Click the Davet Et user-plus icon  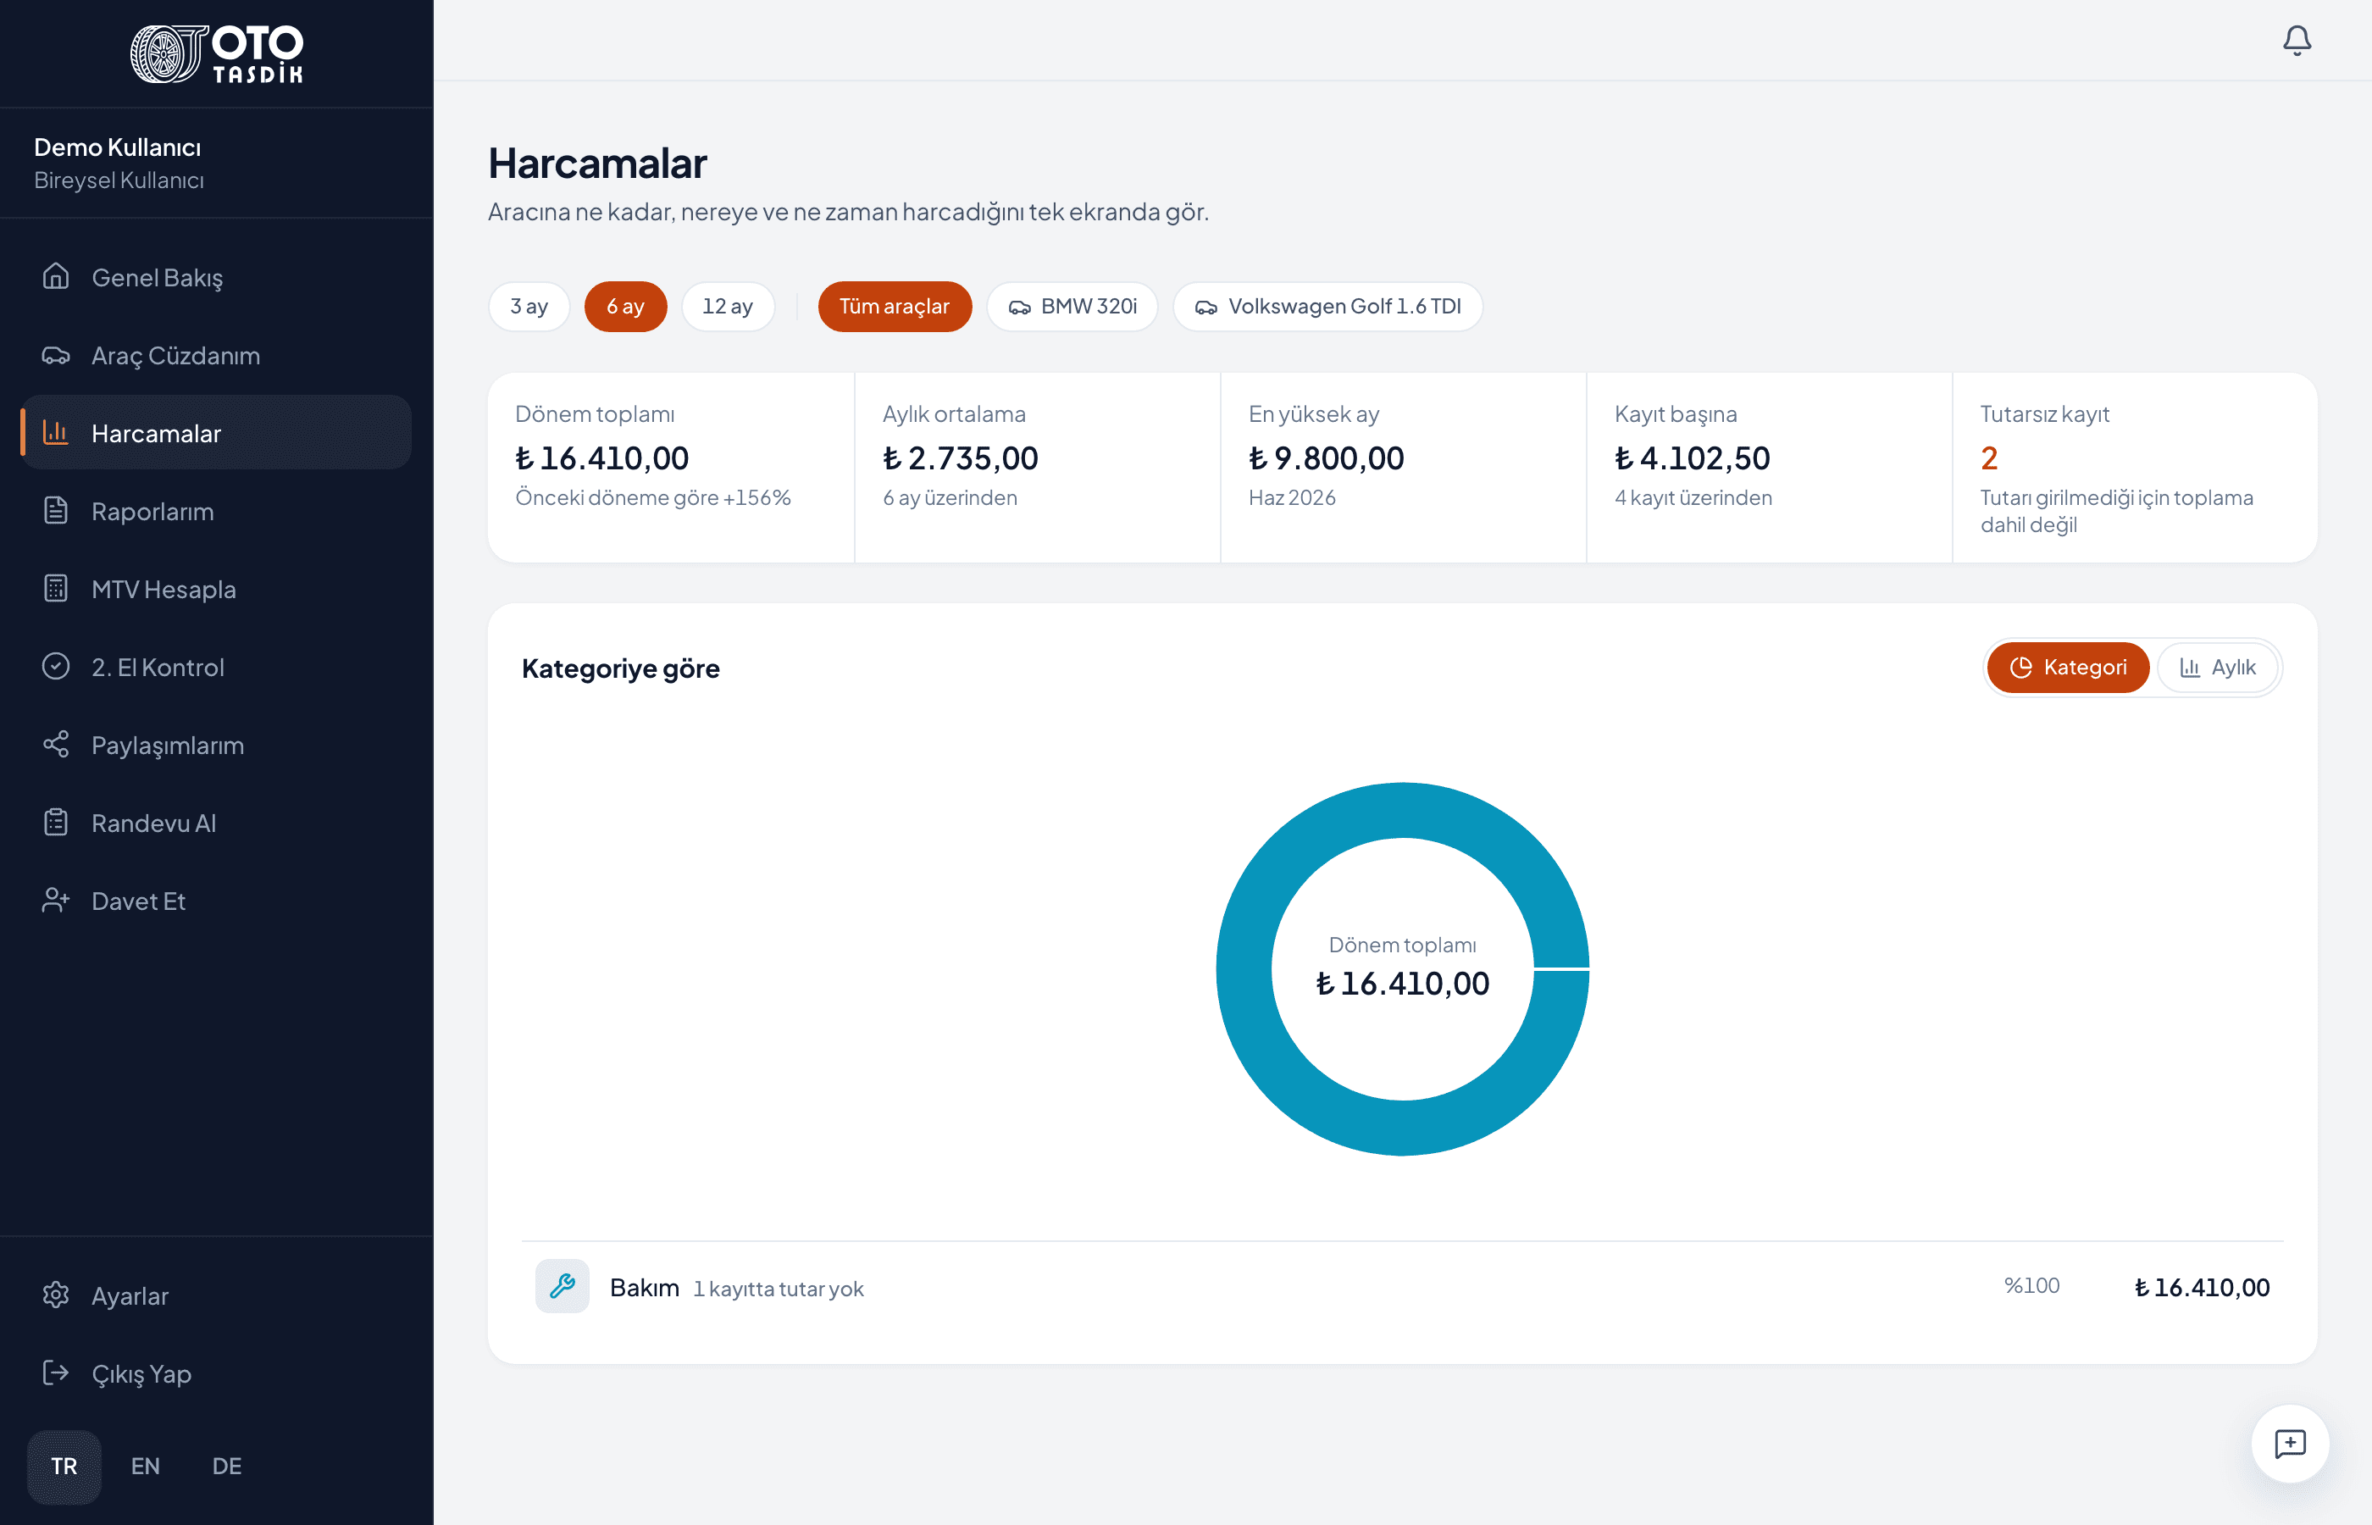coord(55,900)
